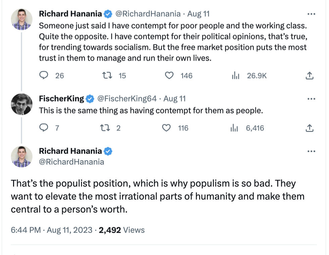Like Richard Hanania's first tweet
The width and height of the screenshot is (329, 255).
(169, 75)
